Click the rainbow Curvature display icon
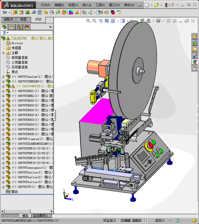Viewport: 199px width, 224px height. (x=71, y=13)
